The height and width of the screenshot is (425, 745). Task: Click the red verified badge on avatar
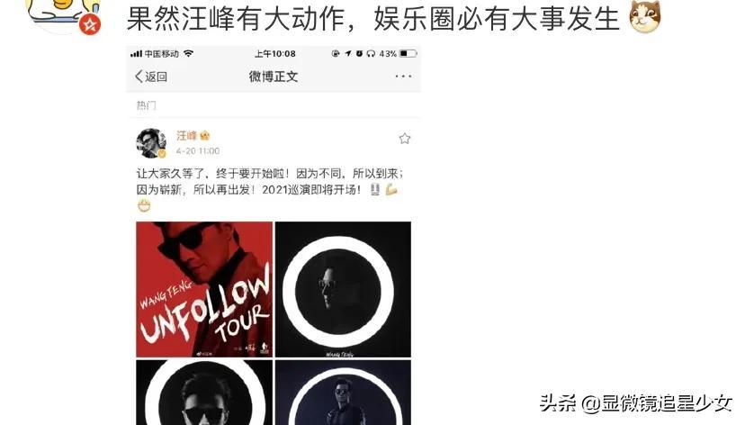(90, 24)
